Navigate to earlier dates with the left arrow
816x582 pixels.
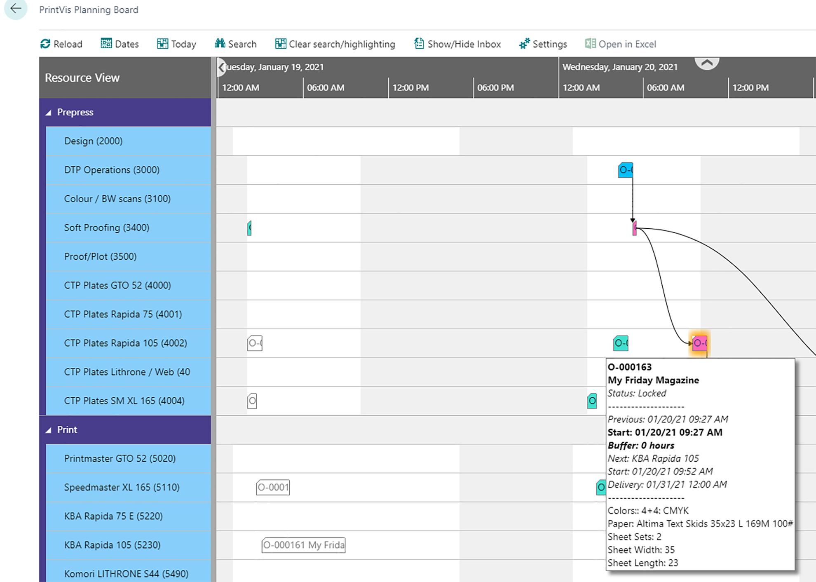pyautogui.click(x=222, y=67)
